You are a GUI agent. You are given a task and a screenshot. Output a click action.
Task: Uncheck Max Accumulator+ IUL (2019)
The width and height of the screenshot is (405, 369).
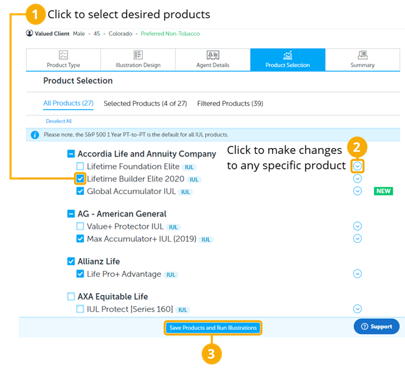click(80, 238)
